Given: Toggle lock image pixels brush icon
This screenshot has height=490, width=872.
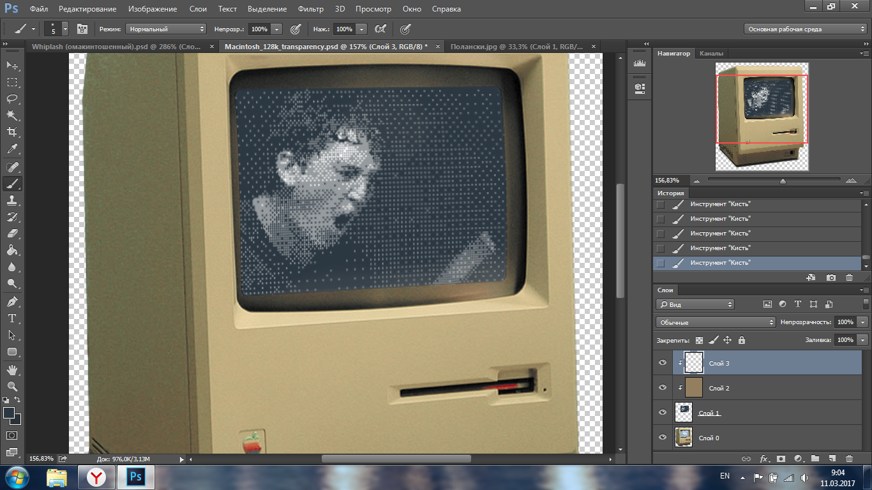Looking at the screenshot, I should coord(714,340).
